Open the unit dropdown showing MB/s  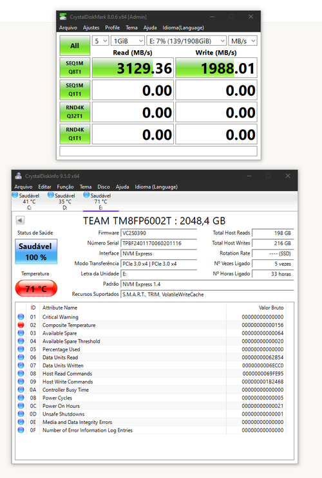tap(243, 41)
